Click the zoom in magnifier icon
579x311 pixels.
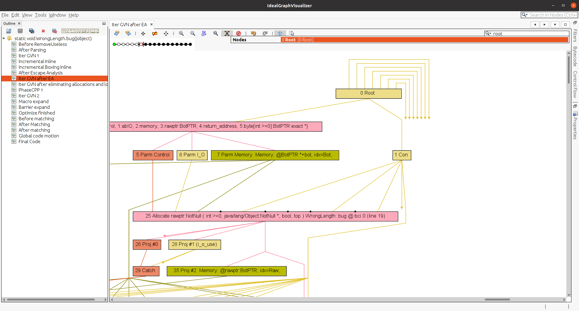tap(181, 33)
